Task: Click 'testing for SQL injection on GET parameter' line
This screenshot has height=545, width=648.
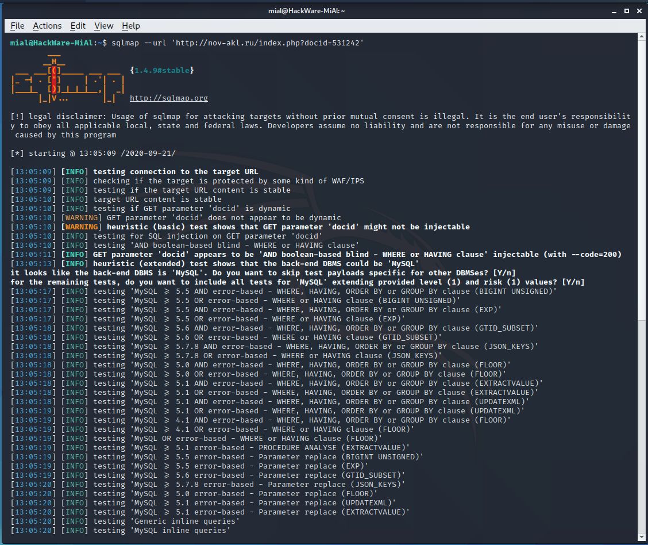Action: [167, 236]
